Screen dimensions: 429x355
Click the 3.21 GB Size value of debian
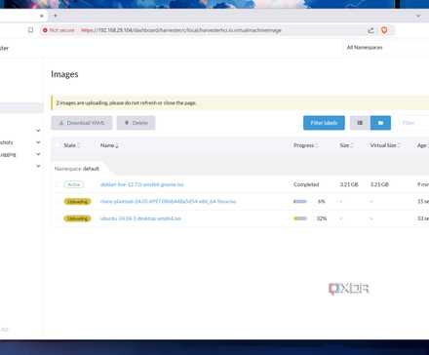click(349, 184)
